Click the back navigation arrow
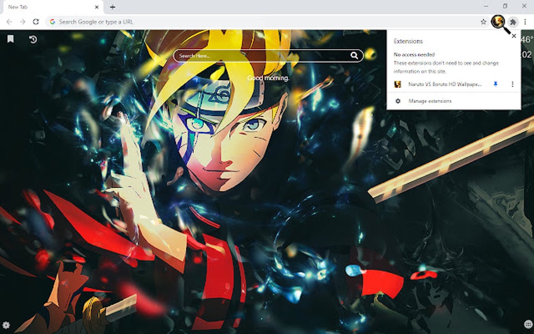This screenshot has width=534, height=334. click(x=9, y=22)
